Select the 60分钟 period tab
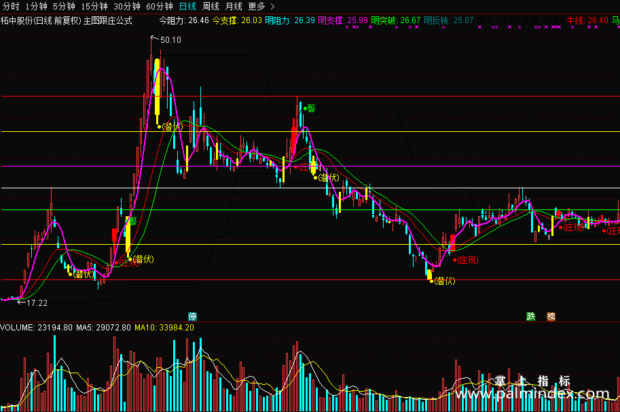620x412 pixels. (x=160, y=6)
